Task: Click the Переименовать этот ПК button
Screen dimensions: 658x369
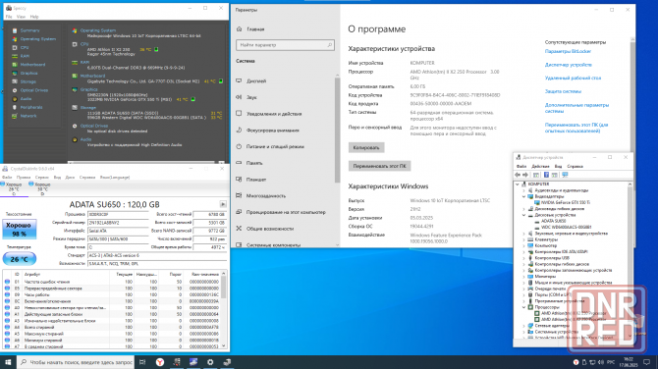Action: [x=379, y=166]
